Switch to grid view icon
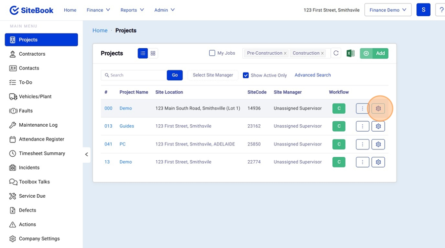The image size is (445, 248). click(x=153, y=53)
